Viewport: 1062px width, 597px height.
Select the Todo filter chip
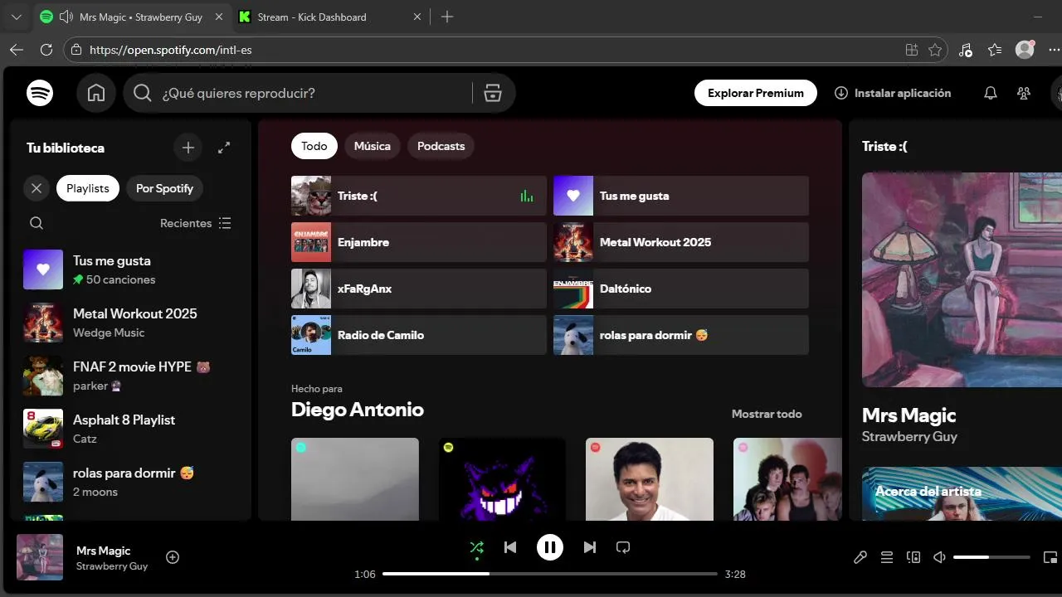pos(314,146)
